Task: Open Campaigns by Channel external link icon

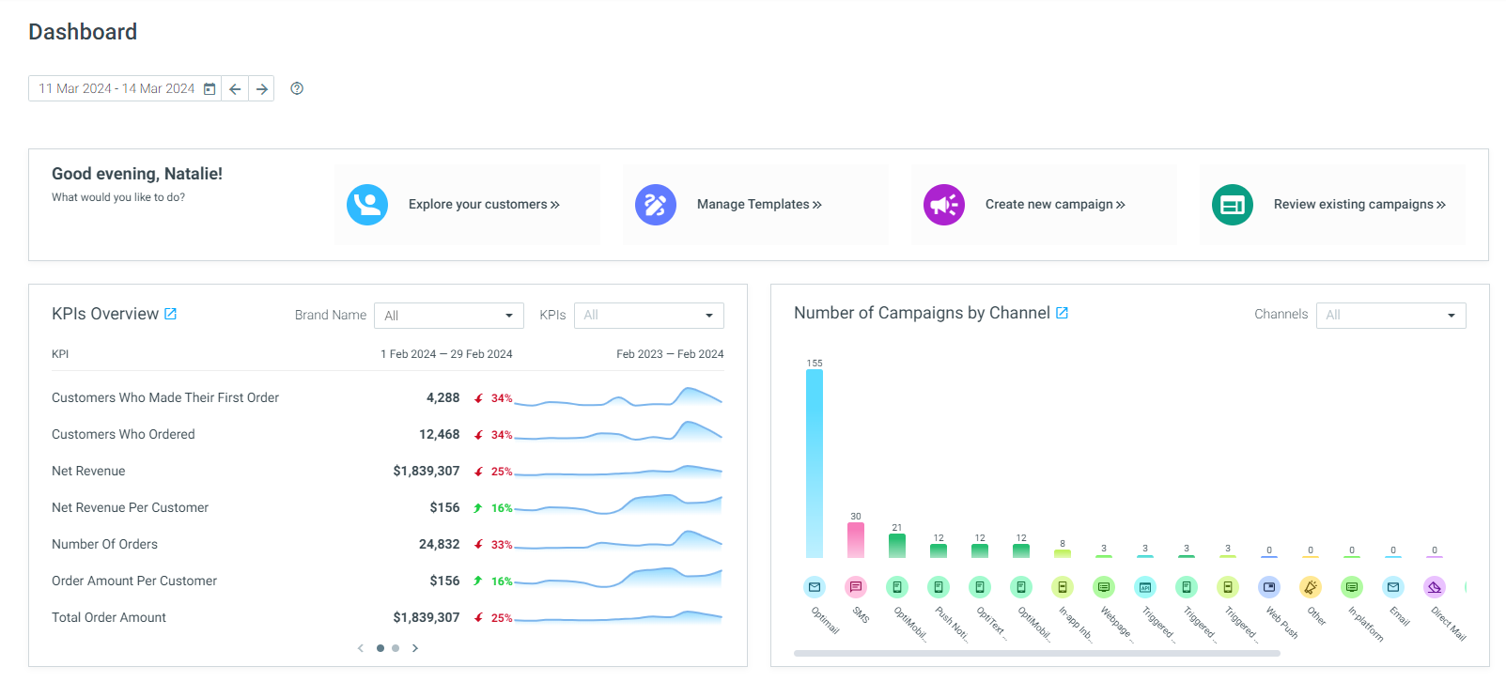Action: [1063, 313]
